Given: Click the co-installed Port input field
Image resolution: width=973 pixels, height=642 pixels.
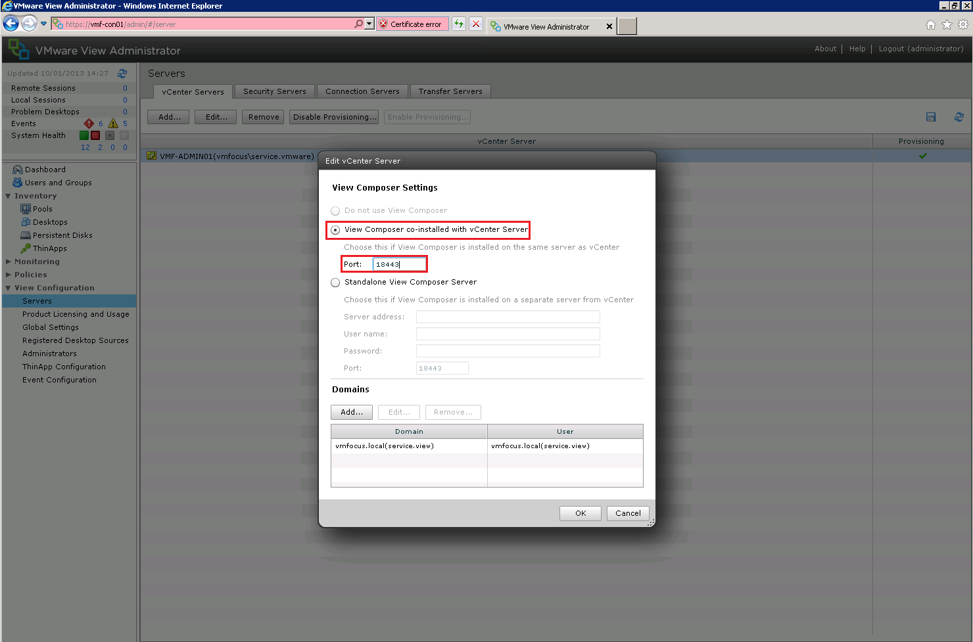Looking at the screenshot, I should [x=399, y=264].
